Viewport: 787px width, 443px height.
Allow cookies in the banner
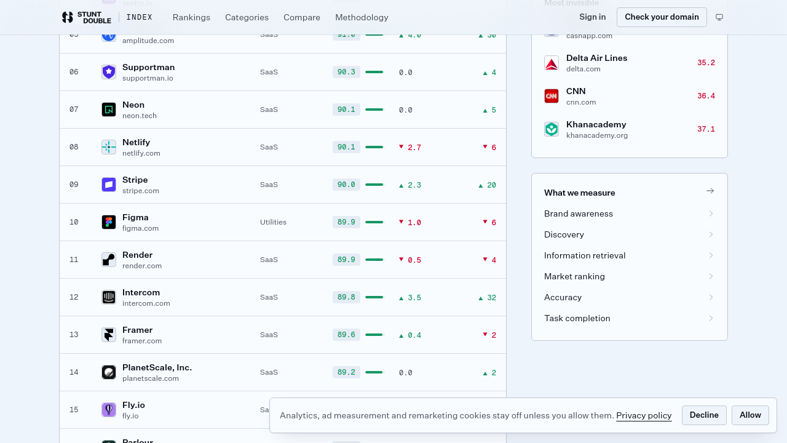point(750,415)
